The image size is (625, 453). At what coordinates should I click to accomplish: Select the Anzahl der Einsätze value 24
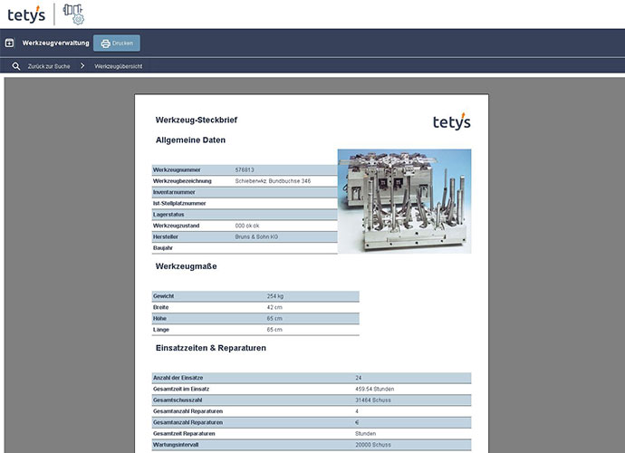pos(359,378)
